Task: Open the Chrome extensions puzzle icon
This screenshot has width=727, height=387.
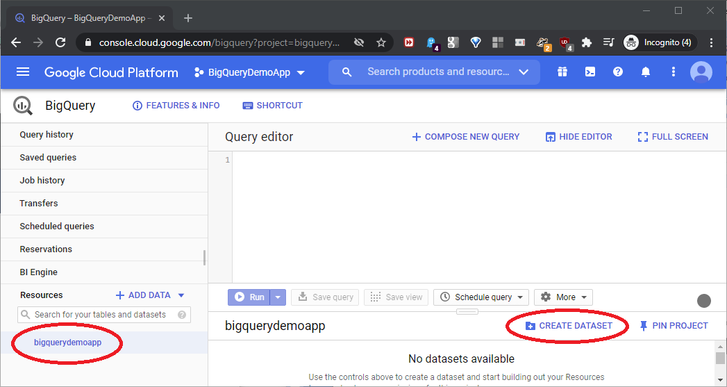Action: 587,42
